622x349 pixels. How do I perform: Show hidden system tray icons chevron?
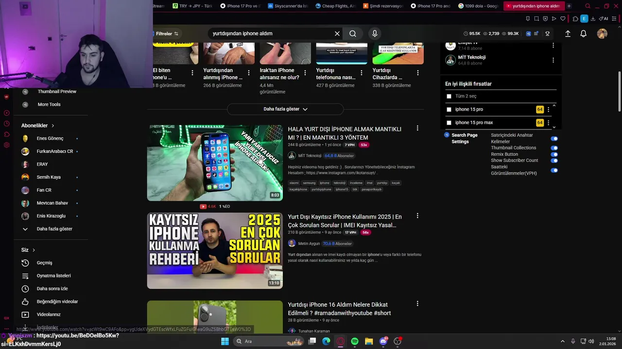tap(563, 341)
